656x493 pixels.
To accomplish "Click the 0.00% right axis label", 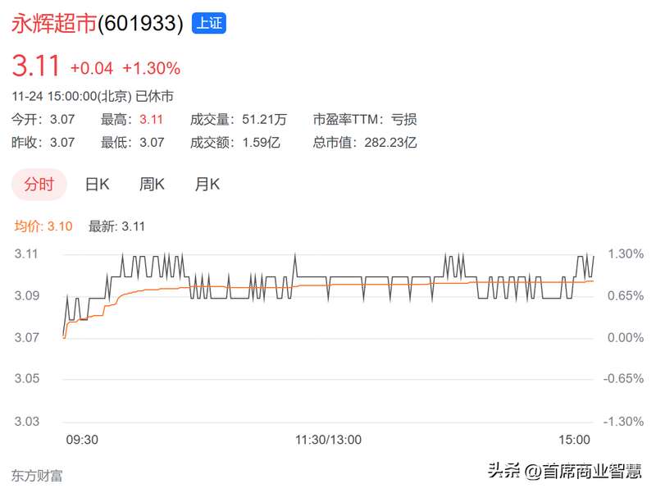I will (x=626, y=337).
